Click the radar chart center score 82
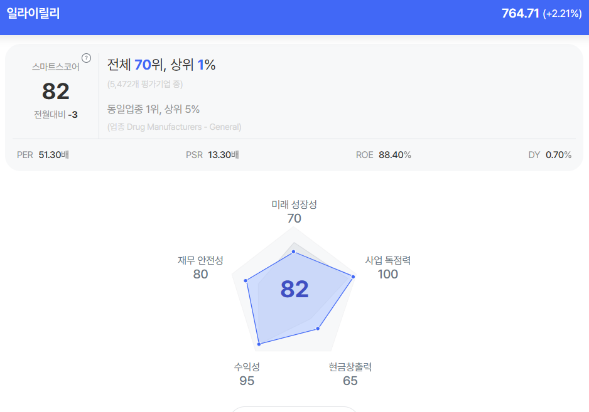589x412 pixels. tap(294, 289)
